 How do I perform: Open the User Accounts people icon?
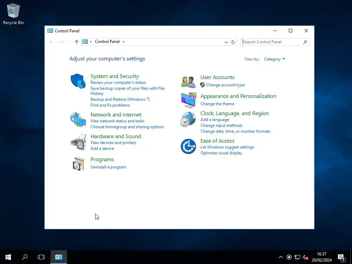pyautogui.click(x=188, y=82)
